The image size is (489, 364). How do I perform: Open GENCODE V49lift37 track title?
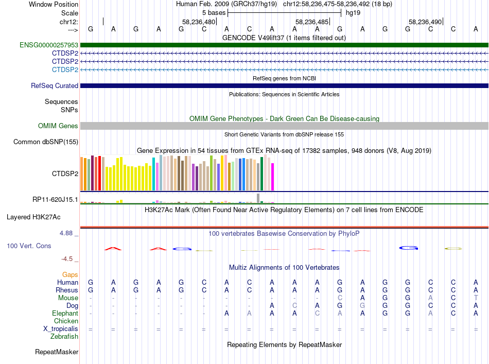(x=284, y=38)
